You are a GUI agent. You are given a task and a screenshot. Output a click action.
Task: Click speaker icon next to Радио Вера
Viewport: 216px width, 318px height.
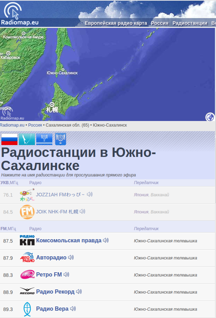[73, 309]
